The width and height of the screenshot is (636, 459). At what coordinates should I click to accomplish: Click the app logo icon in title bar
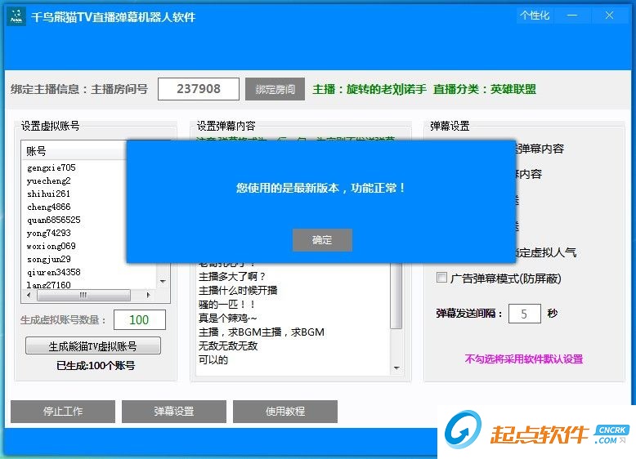16,16
